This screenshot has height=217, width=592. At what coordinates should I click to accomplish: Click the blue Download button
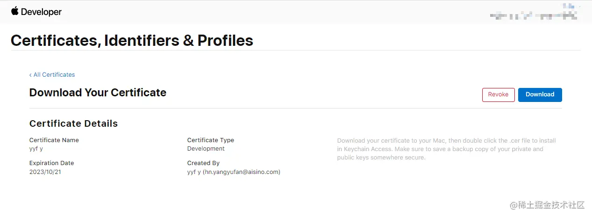click(x=540, y=94)
